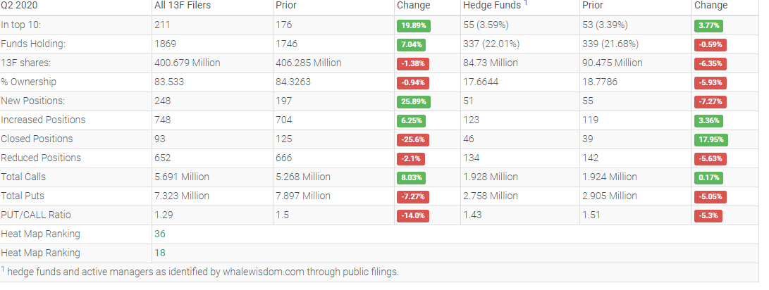Click the 8.03% Total Calls change badge
Image resolution: width=769 pixels, height=290 pixels.
[413, 177]
